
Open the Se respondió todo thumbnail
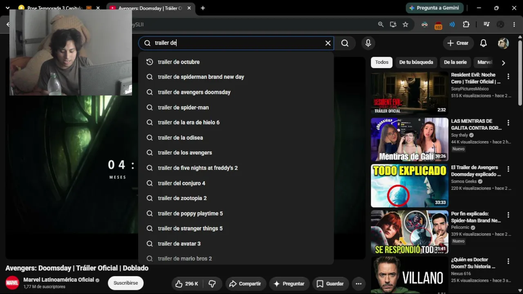(x=409, y=232)
